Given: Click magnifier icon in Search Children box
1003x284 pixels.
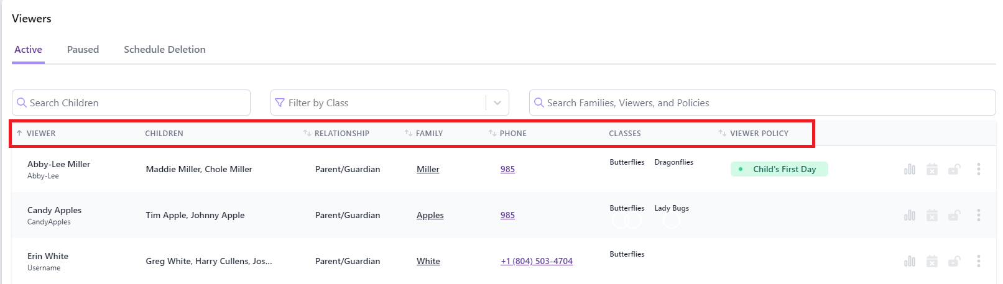Looking at the screenshot, I should click(x=22, y=103).
